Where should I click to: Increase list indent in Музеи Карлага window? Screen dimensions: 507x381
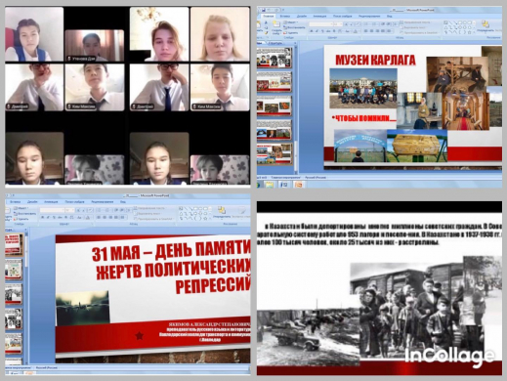tap(389, 23)
